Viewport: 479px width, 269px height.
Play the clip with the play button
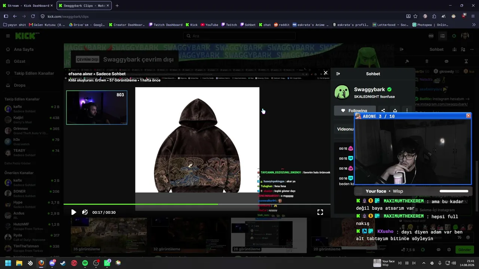(74, 212)
